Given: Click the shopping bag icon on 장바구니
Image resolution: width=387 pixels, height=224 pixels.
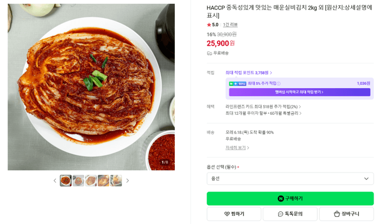Looking at the screenshot, I should pos(337,214).
